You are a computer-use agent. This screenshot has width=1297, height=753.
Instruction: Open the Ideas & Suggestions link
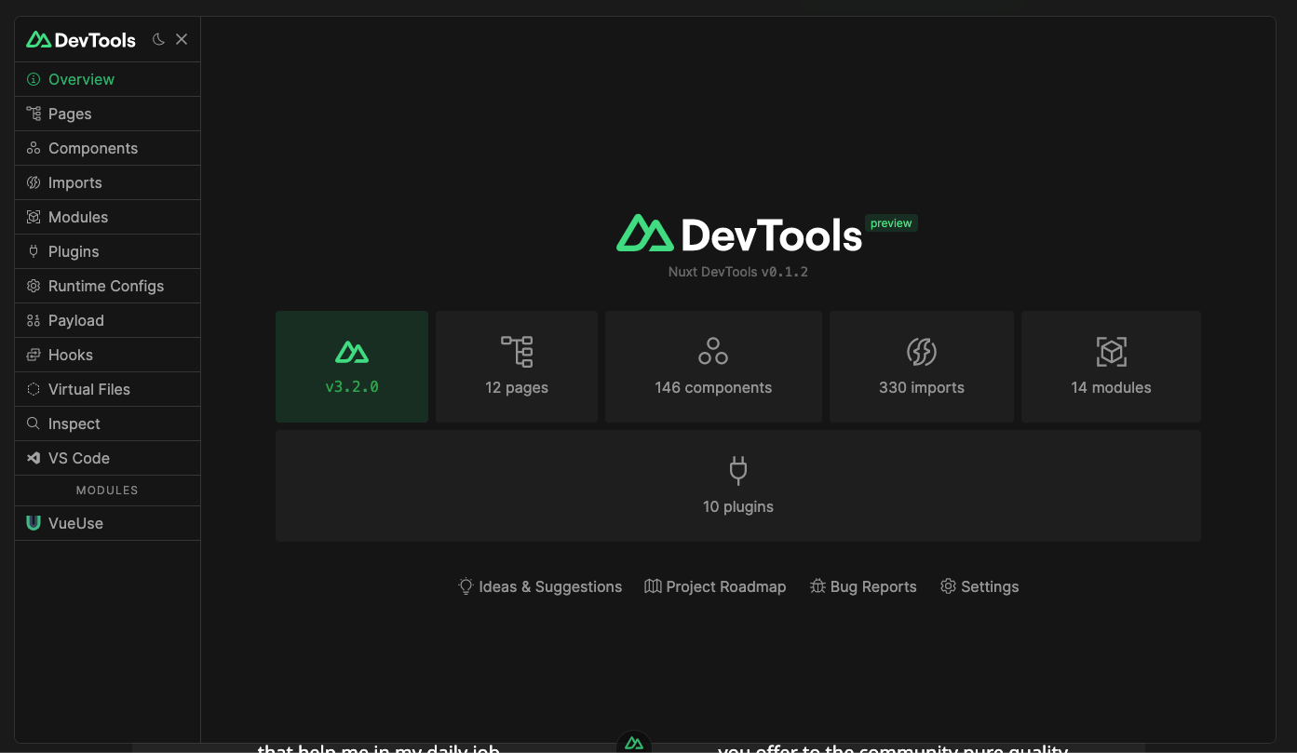540,586
